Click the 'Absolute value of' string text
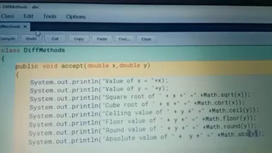 click(x=136, y=138)
